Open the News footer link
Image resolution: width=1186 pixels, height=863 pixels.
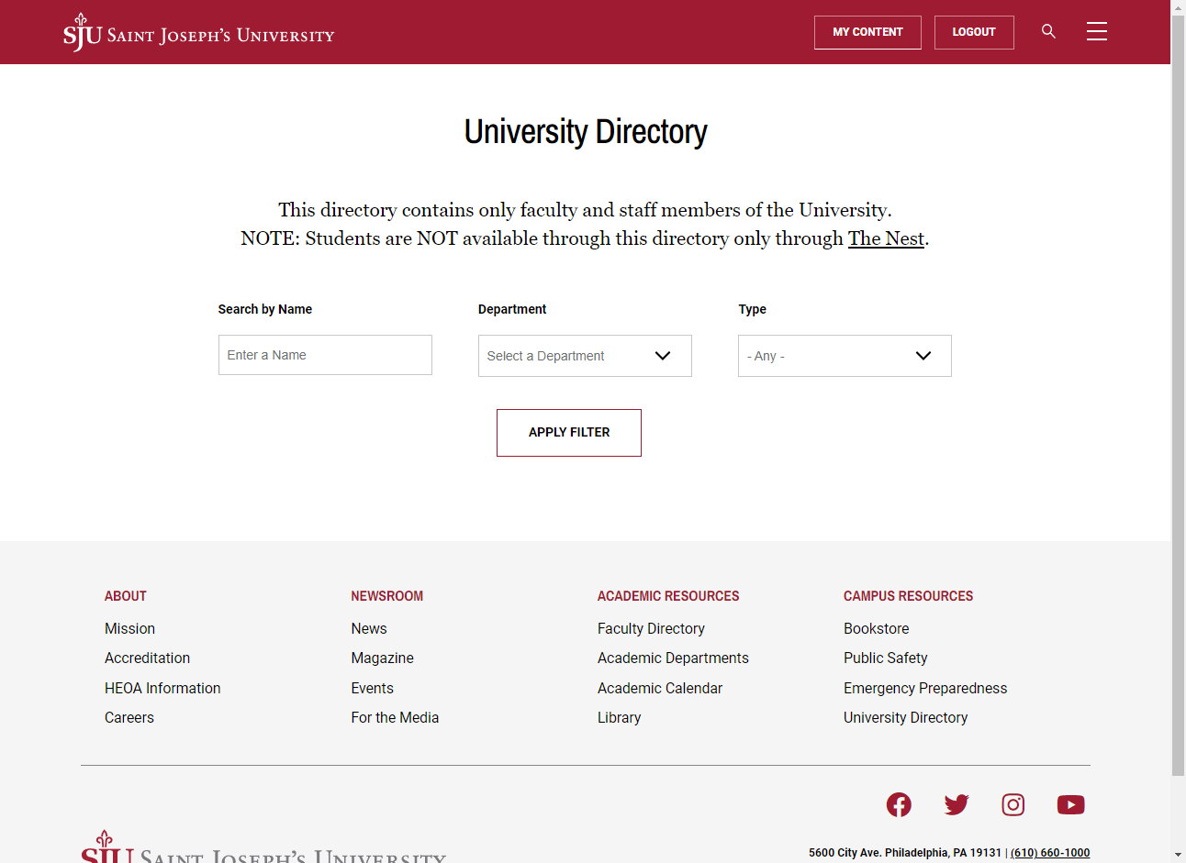coord(369,628)
